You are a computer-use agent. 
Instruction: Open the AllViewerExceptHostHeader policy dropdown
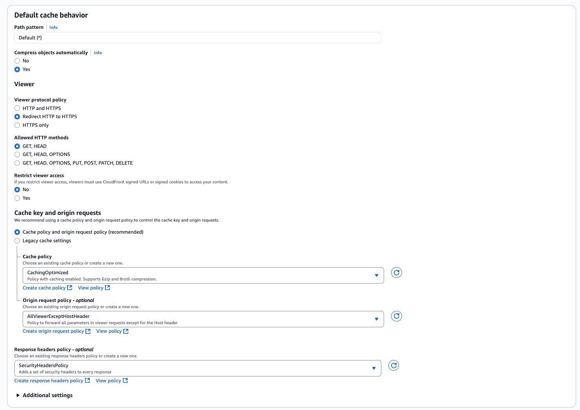coord(203,319)
